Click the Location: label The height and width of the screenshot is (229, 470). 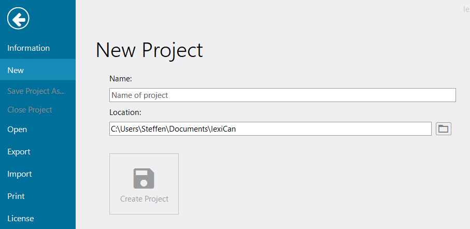(125, 112)
